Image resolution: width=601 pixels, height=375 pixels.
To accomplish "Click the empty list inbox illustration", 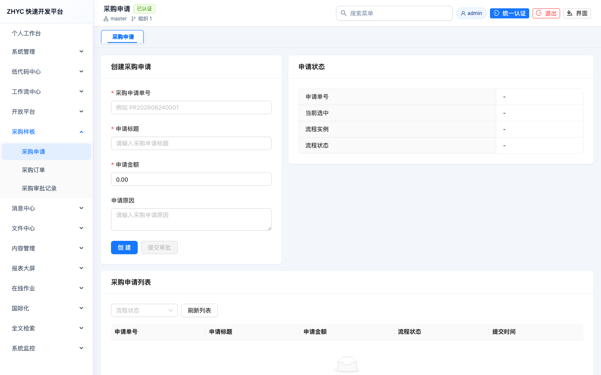I will [x=347, y=364].
